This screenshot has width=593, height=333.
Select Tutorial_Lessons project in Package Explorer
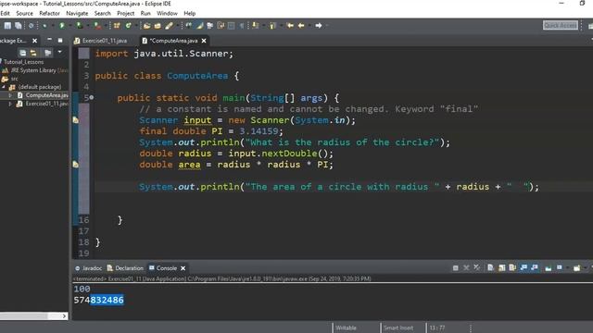pos(23,62)
